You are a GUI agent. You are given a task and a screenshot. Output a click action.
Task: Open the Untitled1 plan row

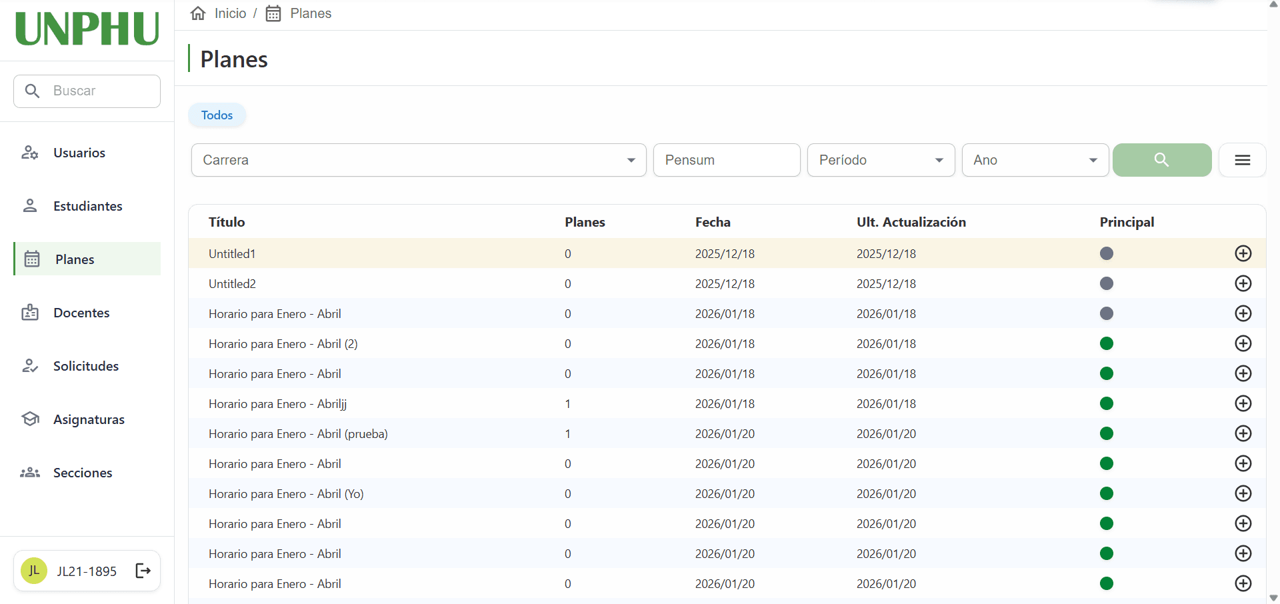pyautogui.click(x=727, y=253)
